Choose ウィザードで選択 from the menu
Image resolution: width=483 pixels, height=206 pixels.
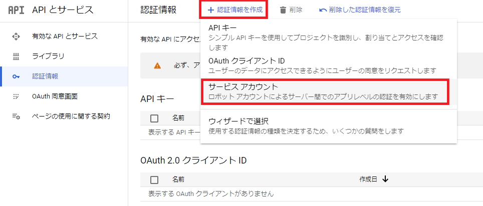(328, 126)
